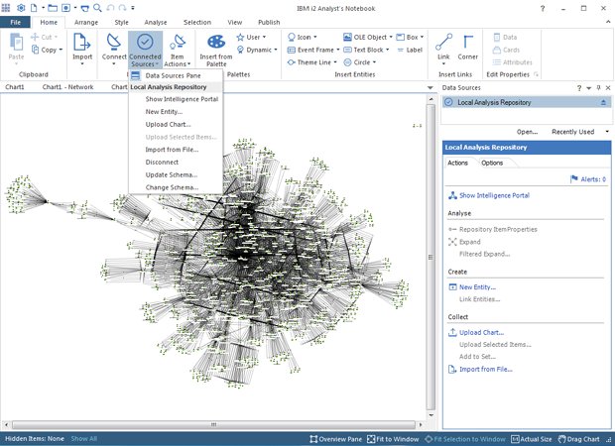Insert a Text Block entity
The image size is (615, 446).
coord(366,50)
